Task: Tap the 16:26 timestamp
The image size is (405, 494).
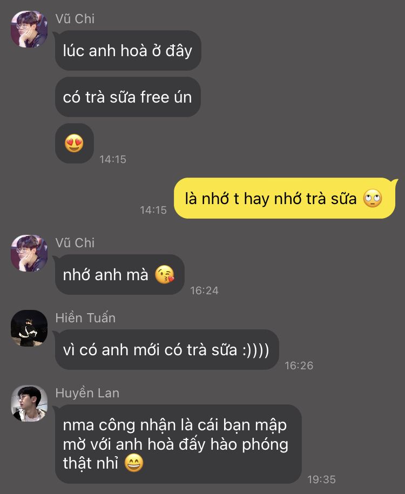Action: [x=299, y=366]
